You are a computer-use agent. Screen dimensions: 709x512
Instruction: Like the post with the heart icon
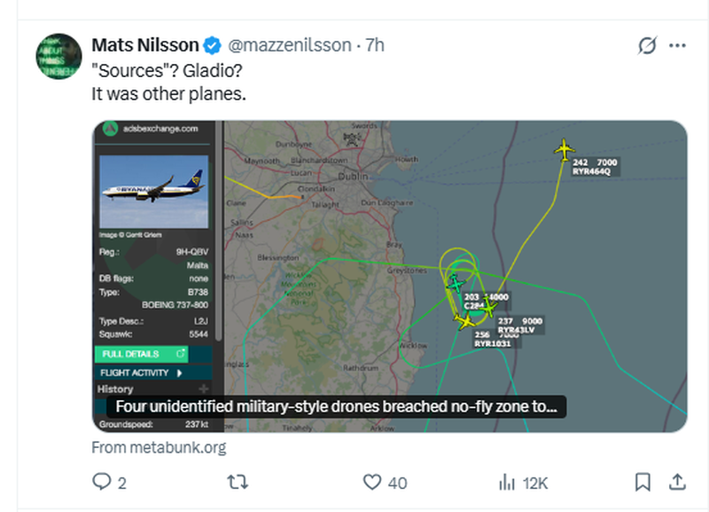(x=372, y=482)
